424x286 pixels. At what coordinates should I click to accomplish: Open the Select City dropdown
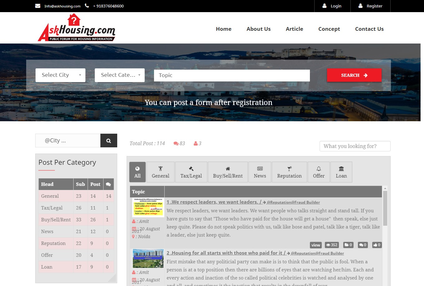pyautogui.click(x=60, y=75)
